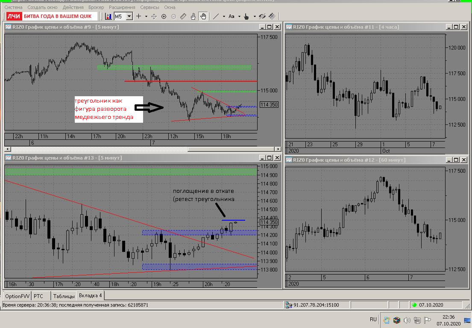Open the Сервисы menu
Screen dimensions: 472x328
150,7
